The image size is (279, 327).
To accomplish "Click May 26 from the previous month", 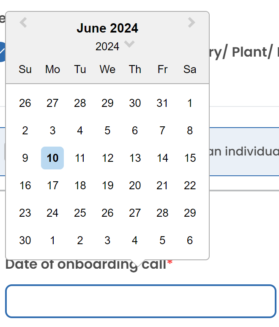I will pos(25,103).
